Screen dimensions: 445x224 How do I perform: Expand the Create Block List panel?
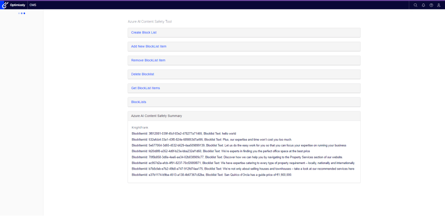click(x=144, y=33)
